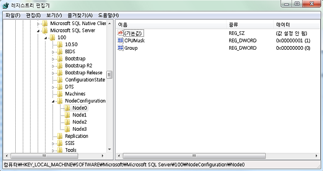The image size is (323, 171).
Task: Select the Node3 key label
Action: pos(79,129)
